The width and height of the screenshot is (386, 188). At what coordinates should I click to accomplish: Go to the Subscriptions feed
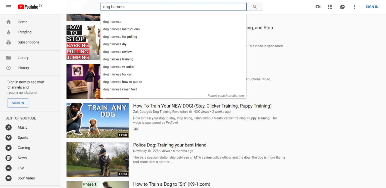point(28,42)
